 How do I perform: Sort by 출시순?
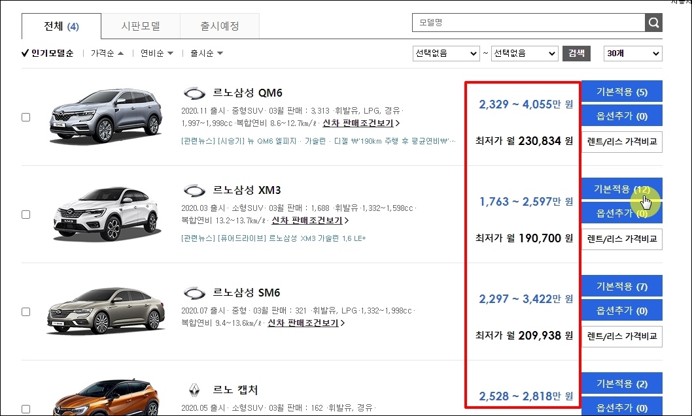207,54
